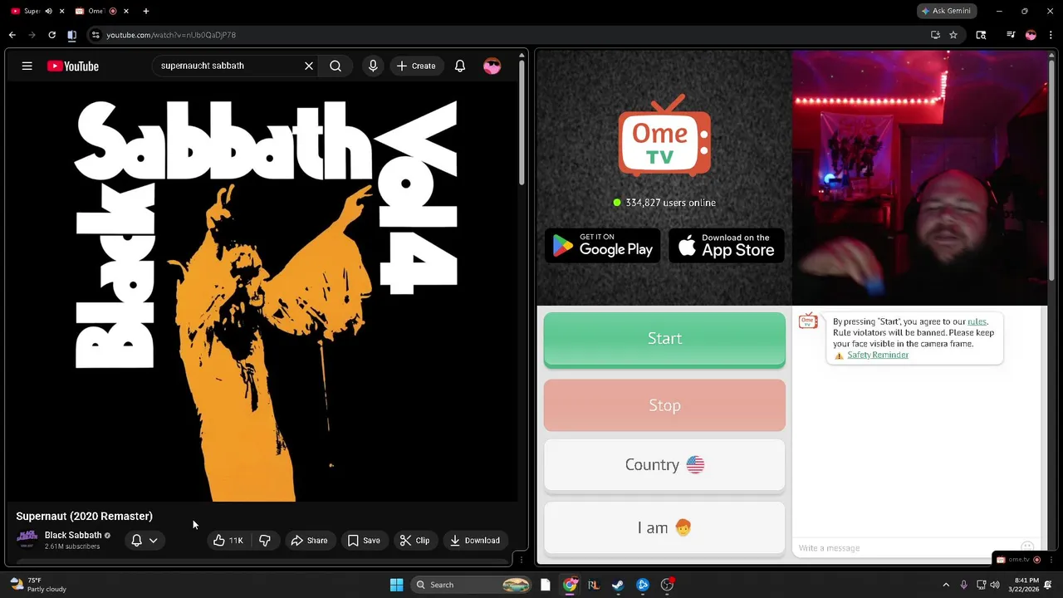Open the Google Play store badge

coord(603,245)
